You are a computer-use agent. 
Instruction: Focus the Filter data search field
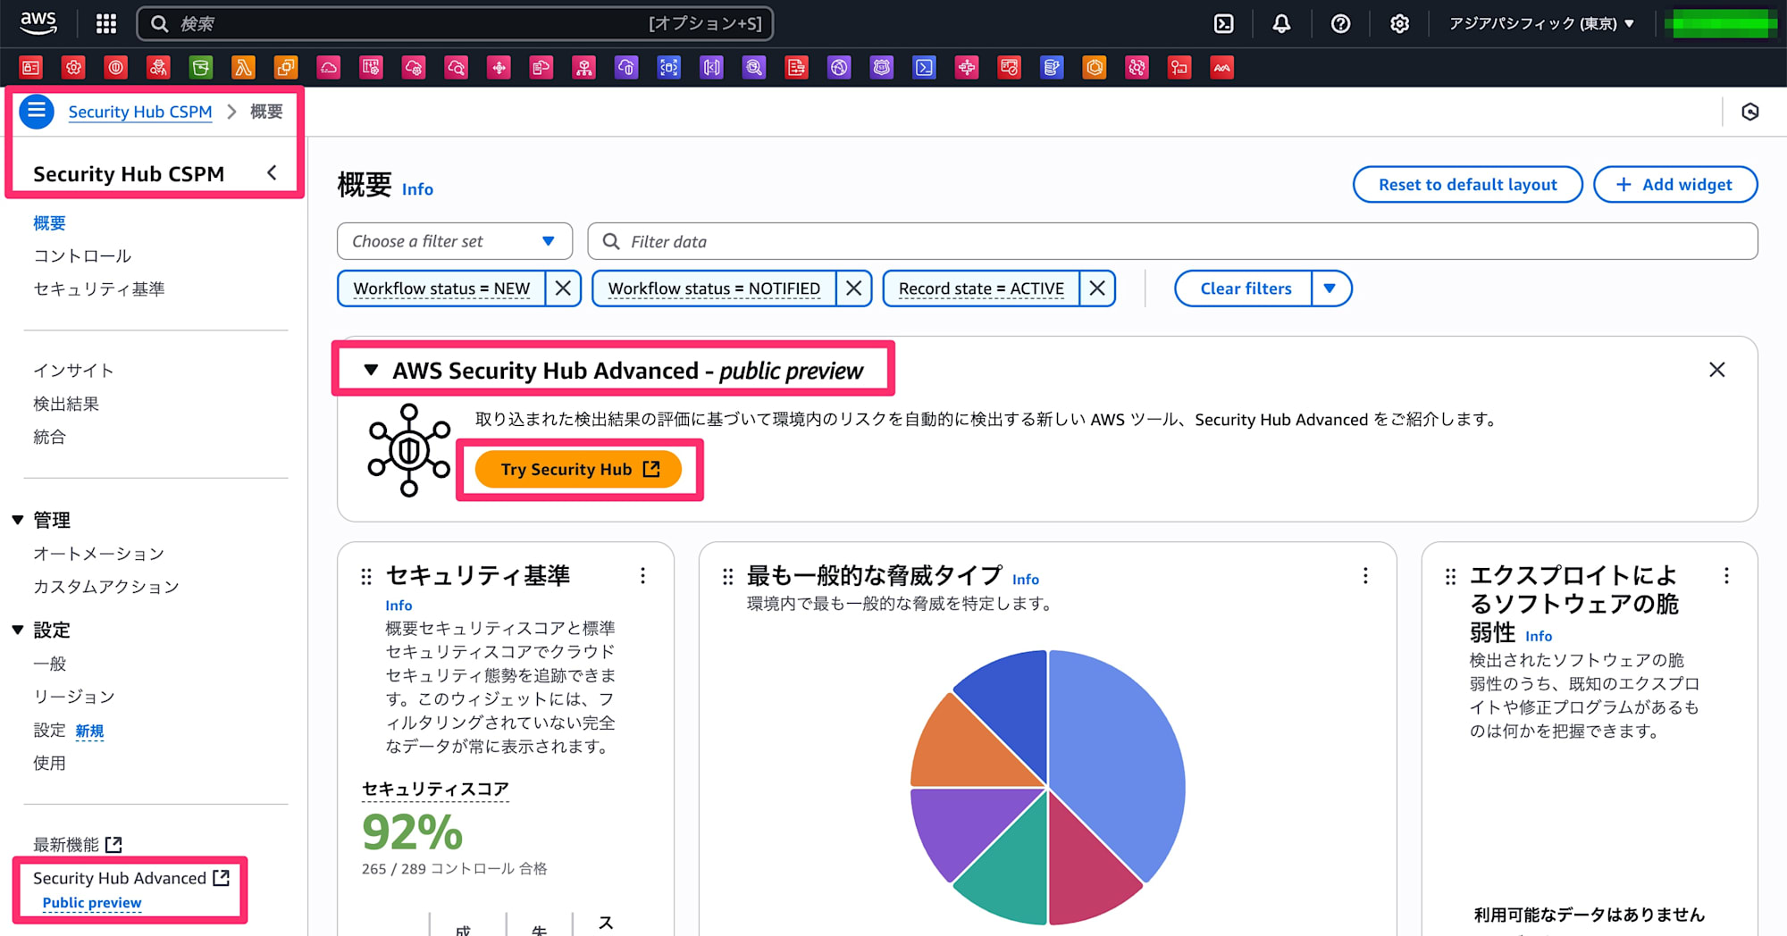[x=1172, y=241]
